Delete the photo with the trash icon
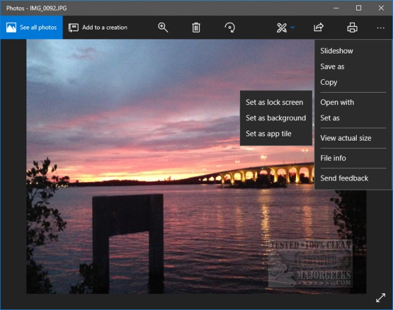Viewport: 393px width, 310px height. click(196, 27)
